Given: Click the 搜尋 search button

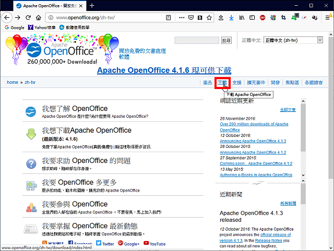Looking at the screenshot, I should pyautogui.click(x=226, y=41).
